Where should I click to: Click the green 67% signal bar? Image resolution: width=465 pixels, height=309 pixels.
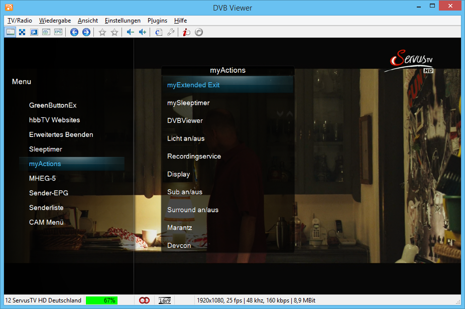pos(101,300)
